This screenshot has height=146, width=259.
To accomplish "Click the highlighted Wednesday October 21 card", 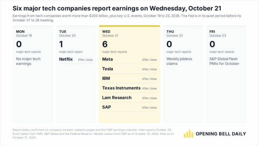I will 129,74.
